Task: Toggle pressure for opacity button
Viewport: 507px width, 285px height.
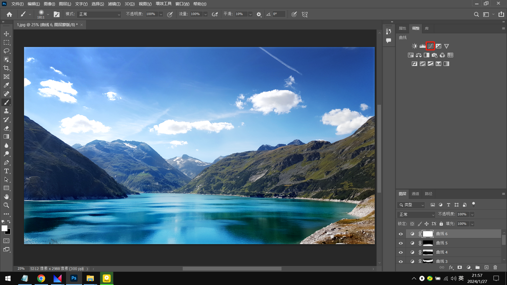Action: tap(170, 15)
